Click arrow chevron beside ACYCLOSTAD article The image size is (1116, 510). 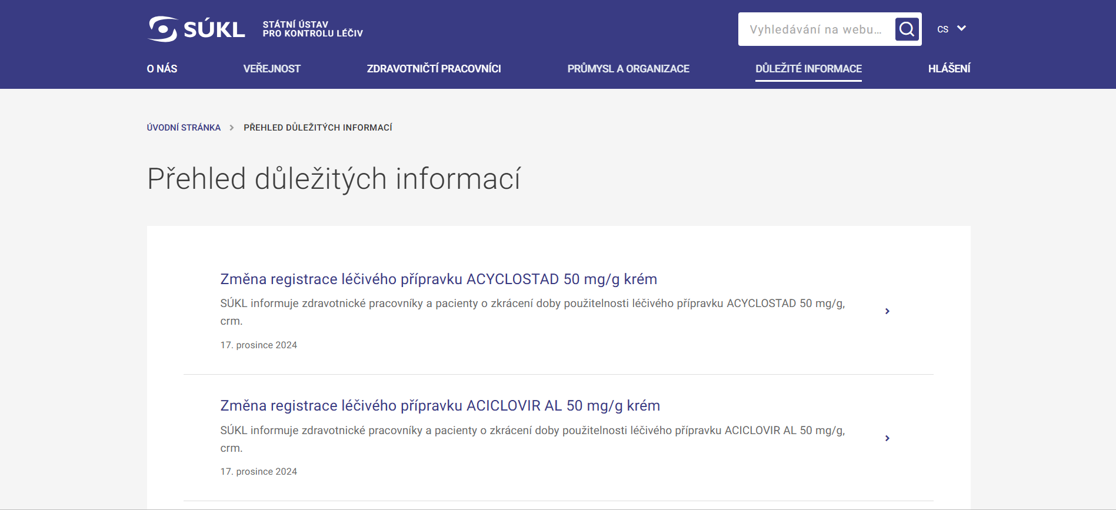point(887,311)
